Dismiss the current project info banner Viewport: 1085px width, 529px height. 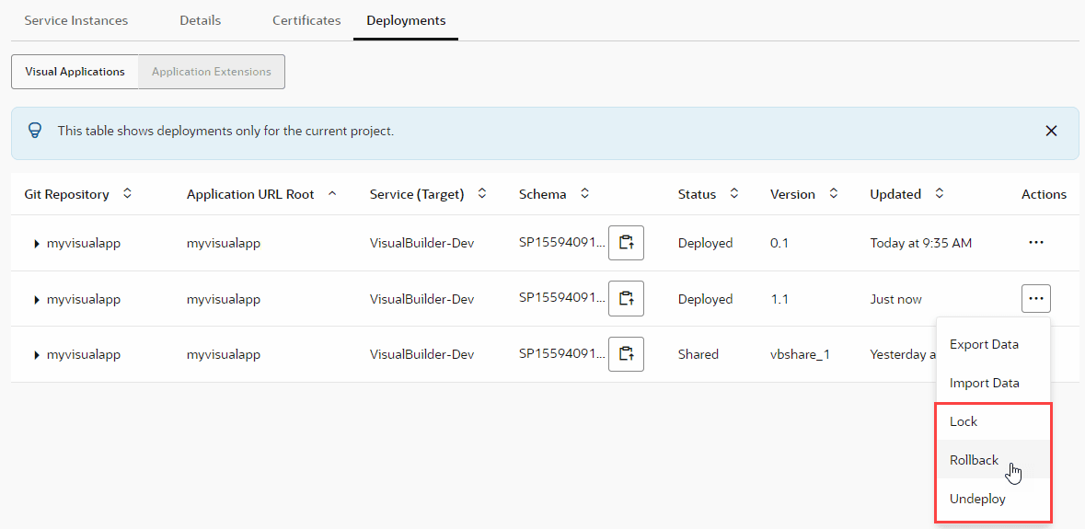coord(1051,131)
